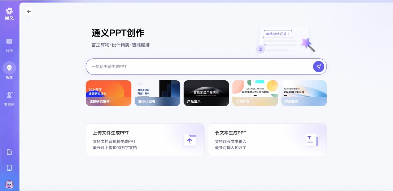Choose the 课题研究报告 template
Viewport: 393px width, 191px height.
(108, 93)
